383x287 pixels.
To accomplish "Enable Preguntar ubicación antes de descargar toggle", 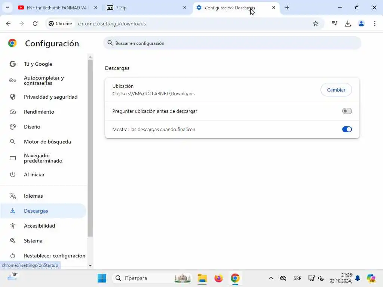I will pos(347,111).
